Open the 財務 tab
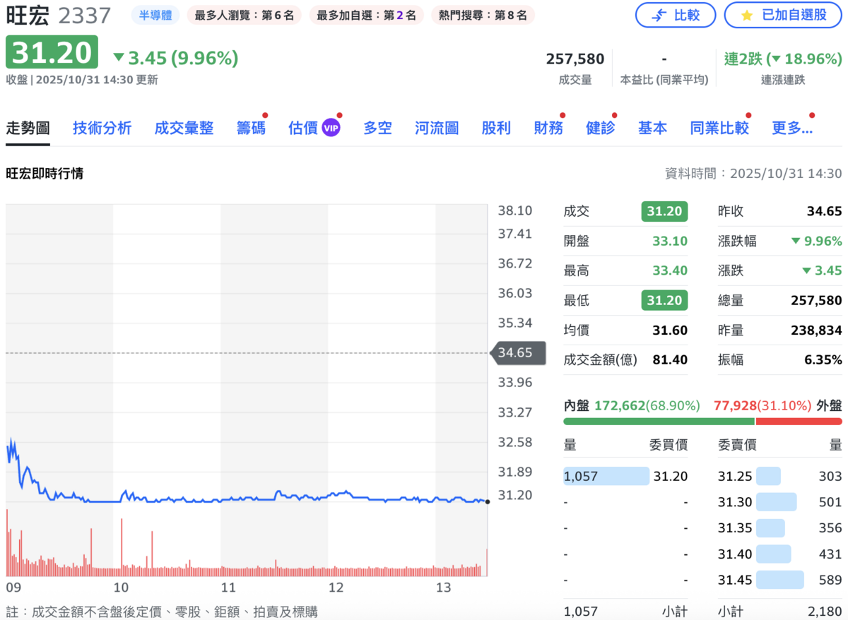Image resolution: width=848 pixels, height=620 pixels. [x=548, y=128]
